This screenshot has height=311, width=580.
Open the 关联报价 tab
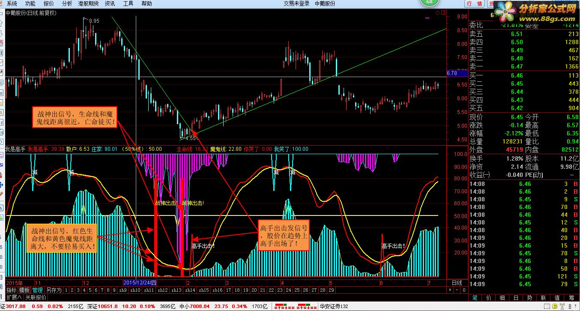click(36, 297)
